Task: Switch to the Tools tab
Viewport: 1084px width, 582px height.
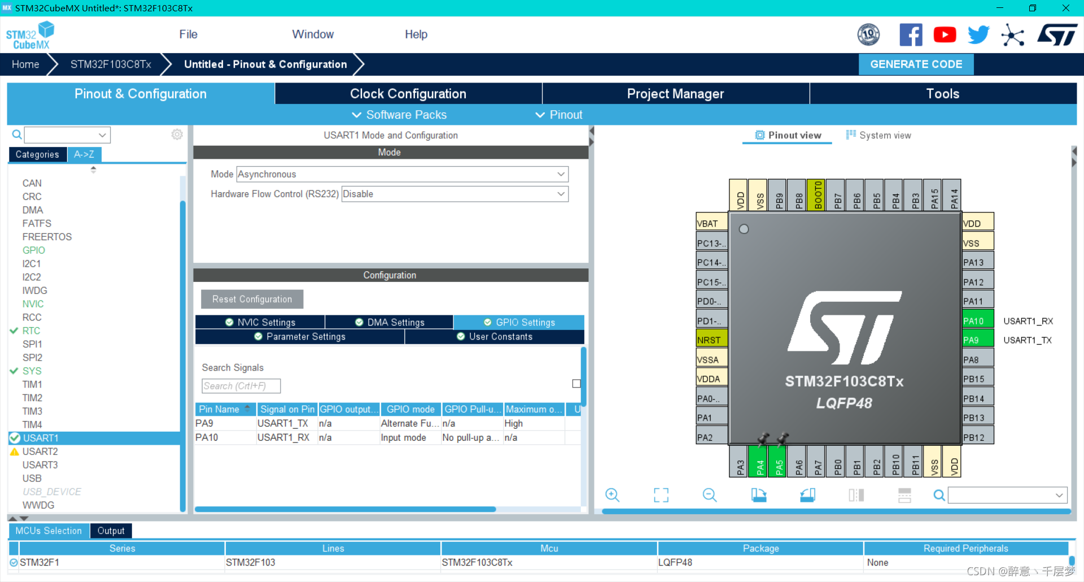Action: (943, 94)
